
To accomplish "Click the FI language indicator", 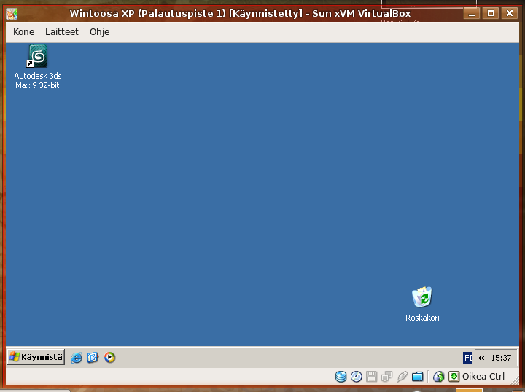I will [x=467, y=358].
